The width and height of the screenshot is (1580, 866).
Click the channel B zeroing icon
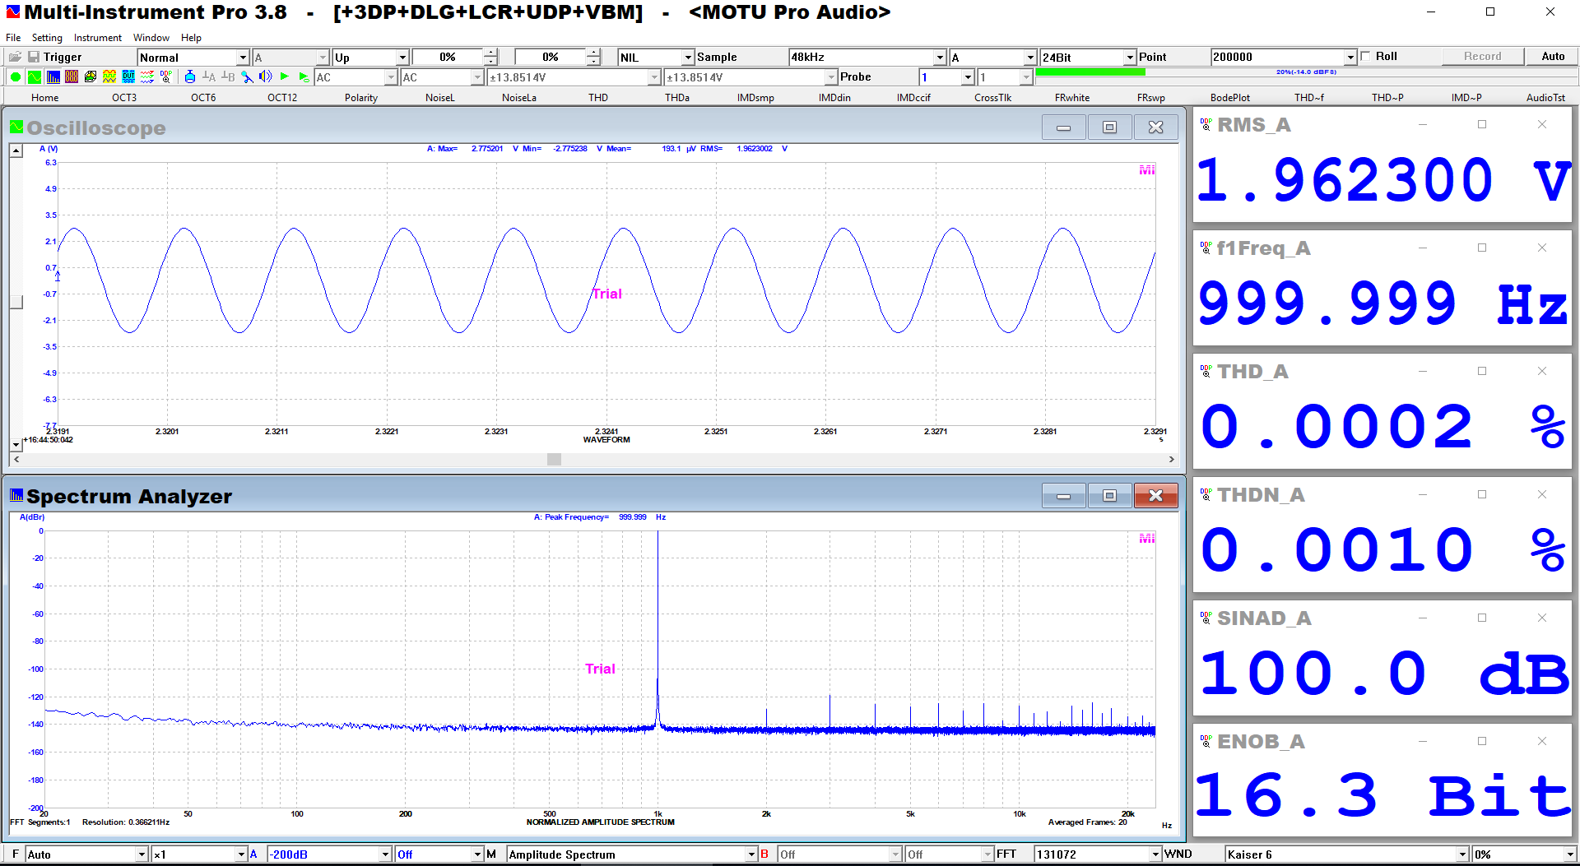pyautogui.click(x=228, y=76)
